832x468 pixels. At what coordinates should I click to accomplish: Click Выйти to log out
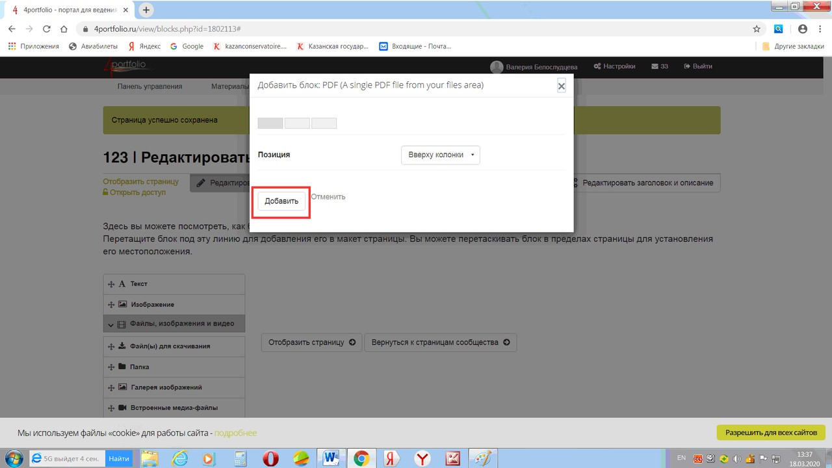click(x=697, y=66)
